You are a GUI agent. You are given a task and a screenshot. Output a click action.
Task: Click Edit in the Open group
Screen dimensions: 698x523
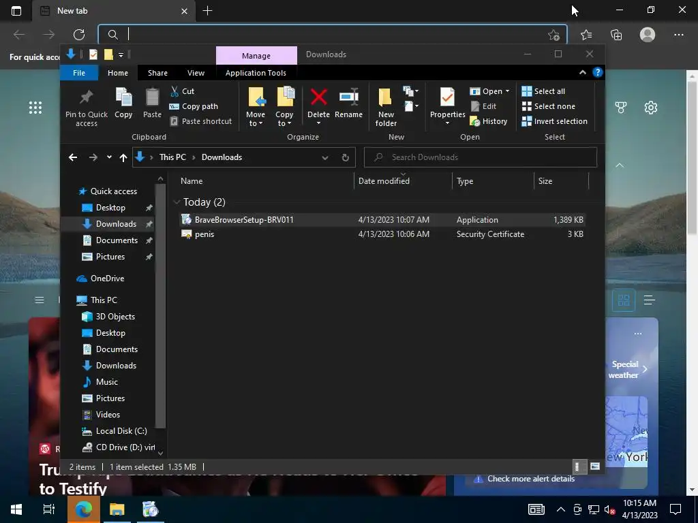coord(483,106)
